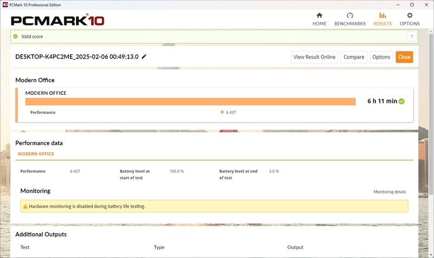Open help question mark for valid score
Image resolution: width=434 pixels, height=258 pixels.
coord(412,36)
